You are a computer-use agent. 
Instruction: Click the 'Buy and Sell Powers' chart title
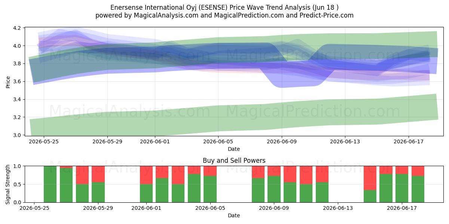click(x=234, y=161)
